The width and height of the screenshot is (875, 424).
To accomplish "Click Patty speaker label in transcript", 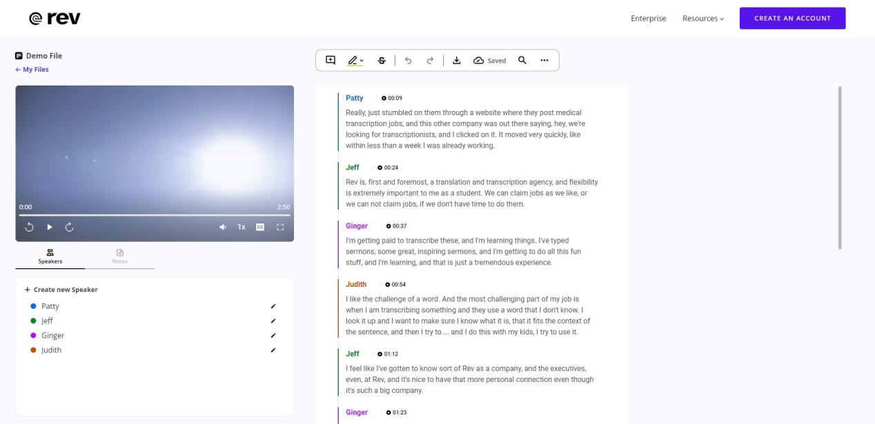I will (x=355, y=98).
